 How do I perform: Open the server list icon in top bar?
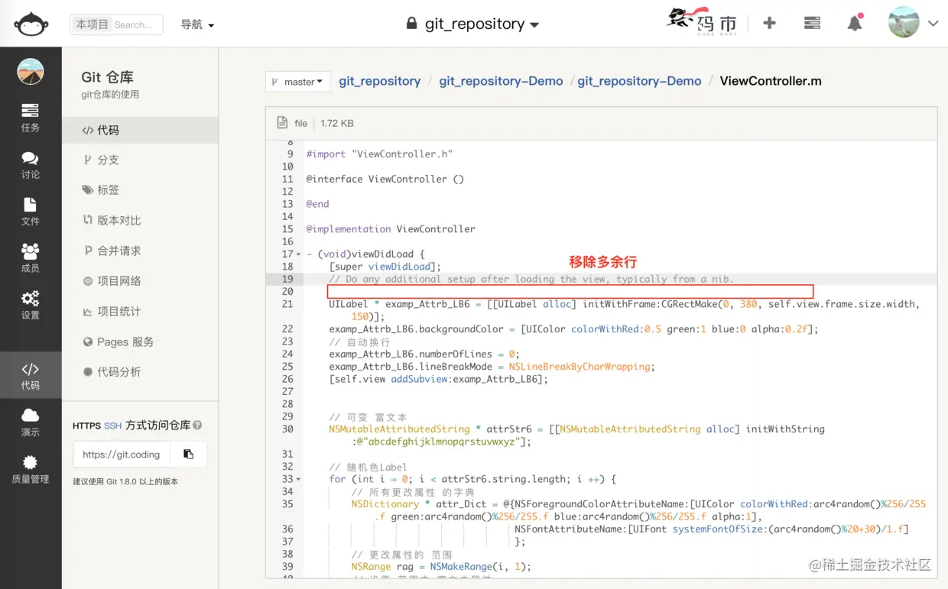(x=812, y=23)
